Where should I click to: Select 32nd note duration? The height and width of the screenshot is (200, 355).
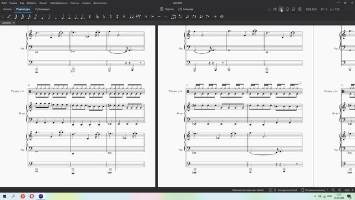tap(22, 17)
